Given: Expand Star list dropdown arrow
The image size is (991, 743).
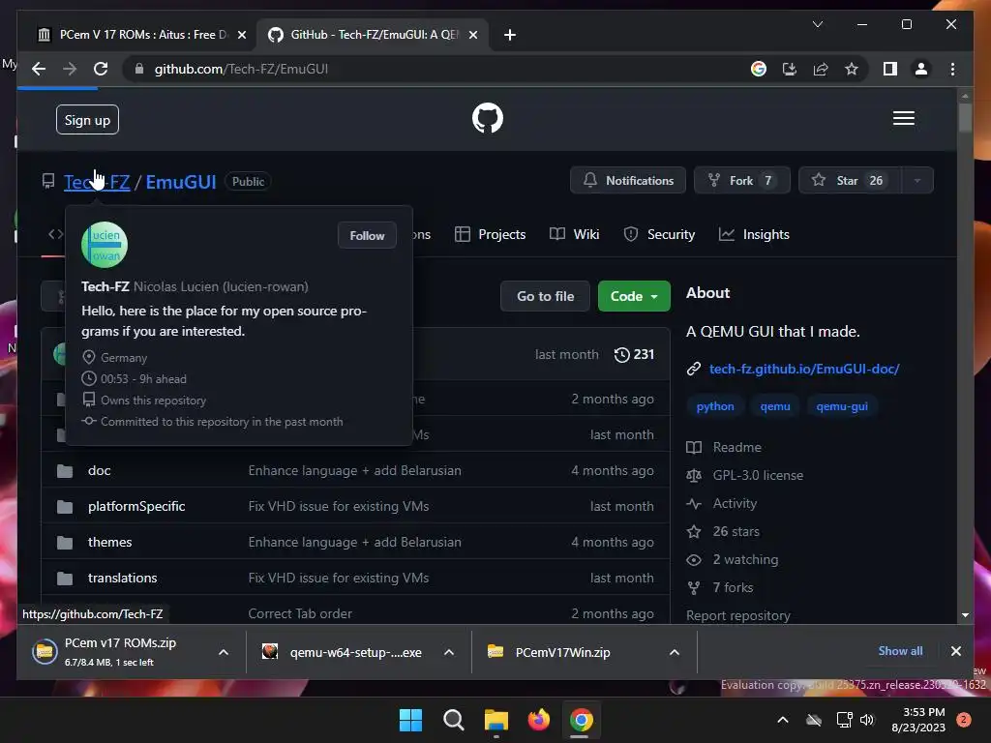Looking at the screenshot, I should point(917,181).
